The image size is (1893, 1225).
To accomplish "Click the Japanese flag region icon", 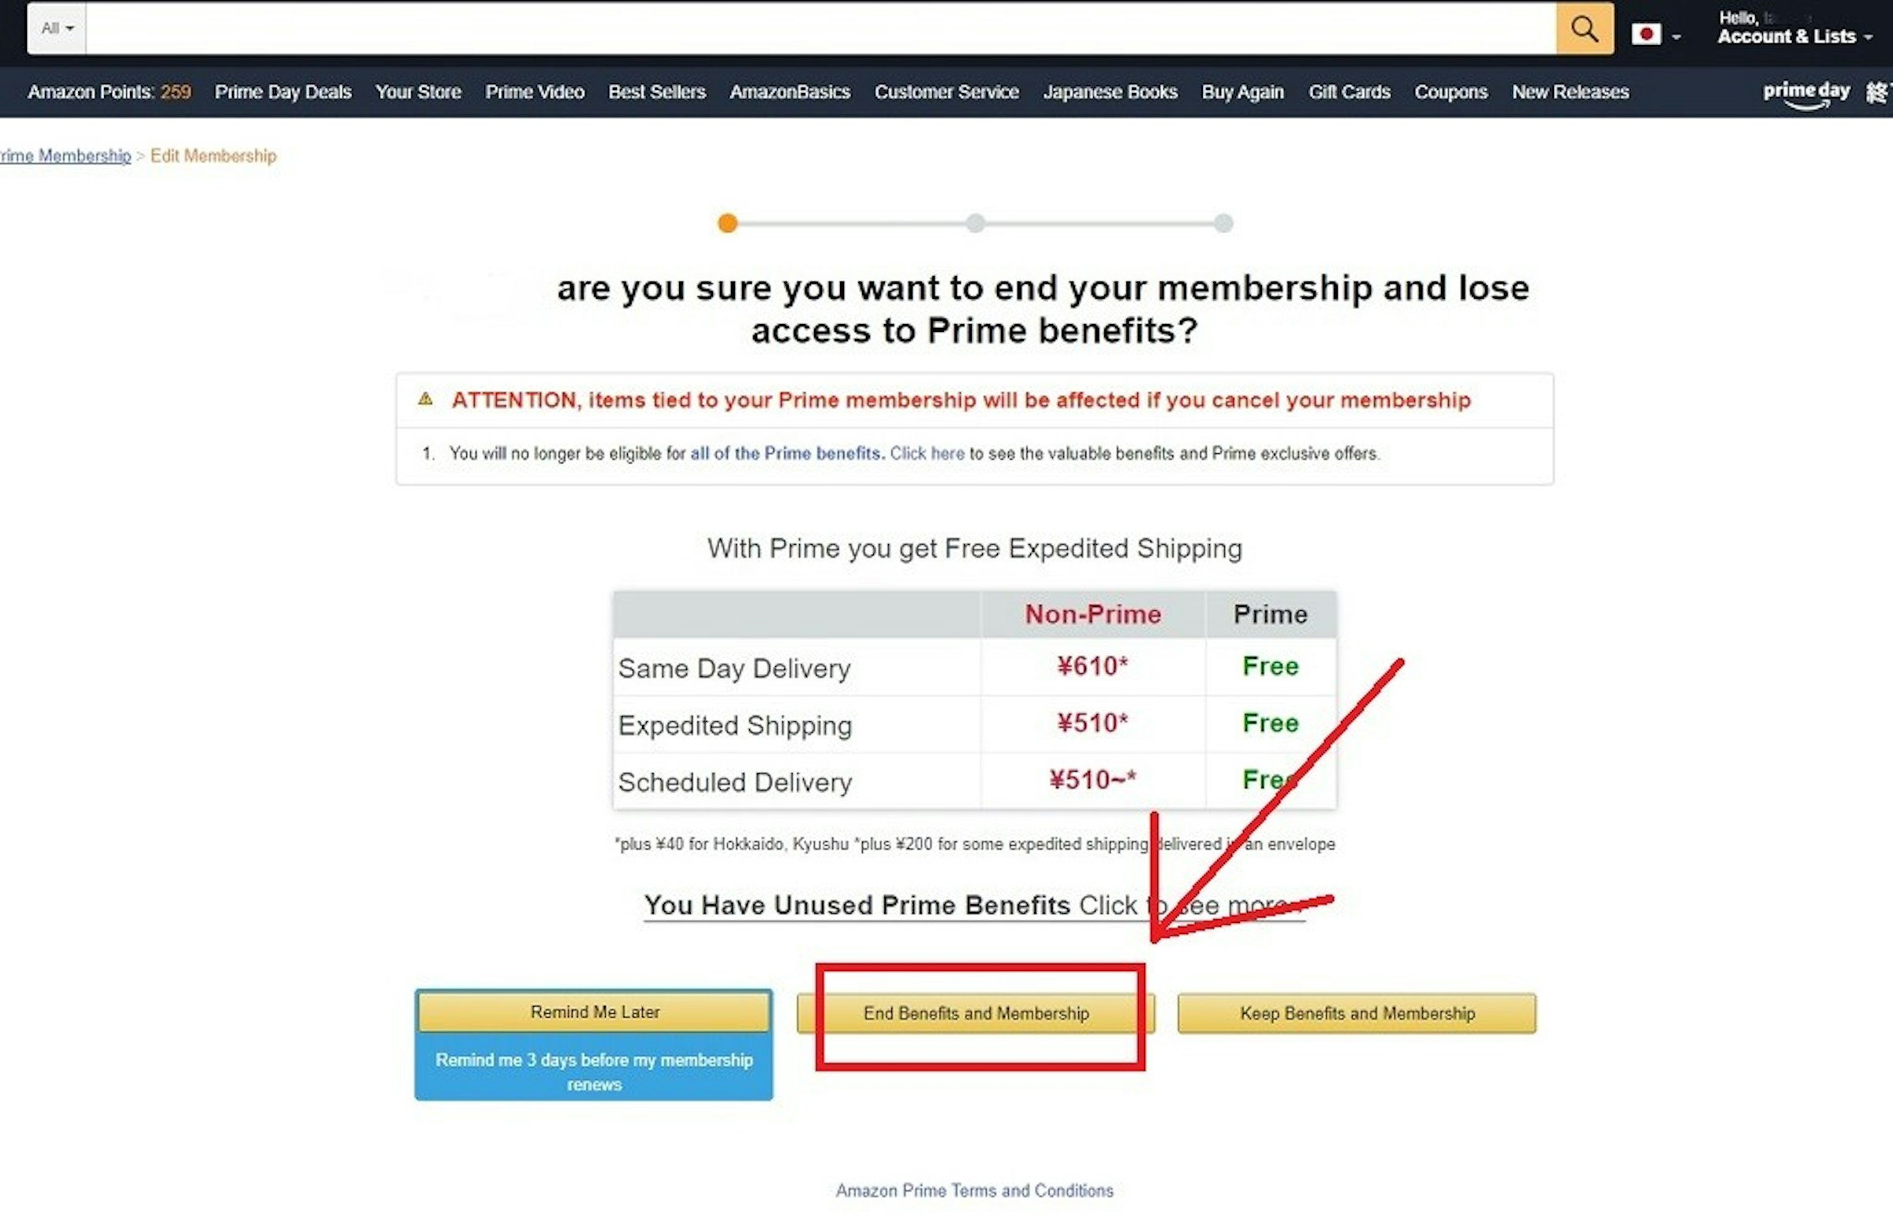I will [1645, 28].
